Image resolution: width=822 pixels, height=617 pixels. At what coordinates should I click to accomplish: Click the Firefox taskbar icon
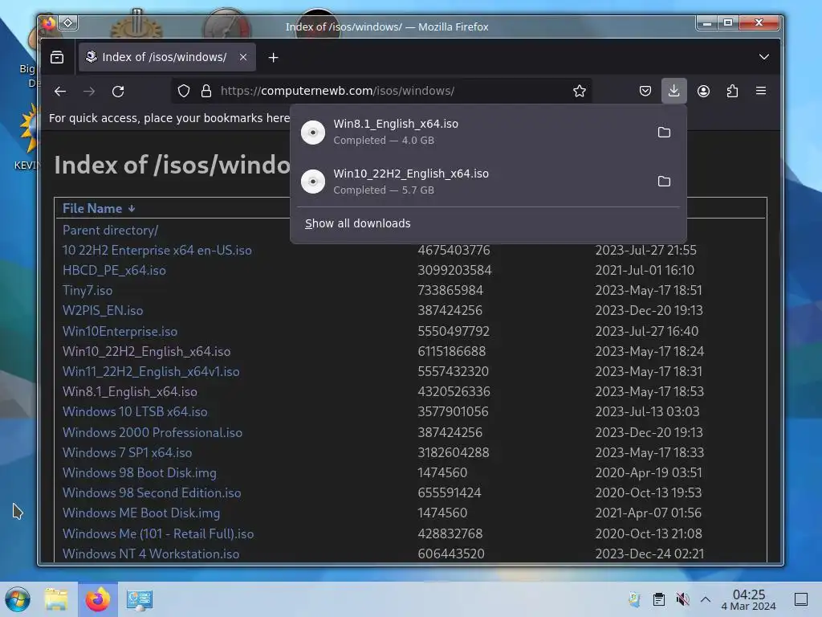(x=98, y=599)
